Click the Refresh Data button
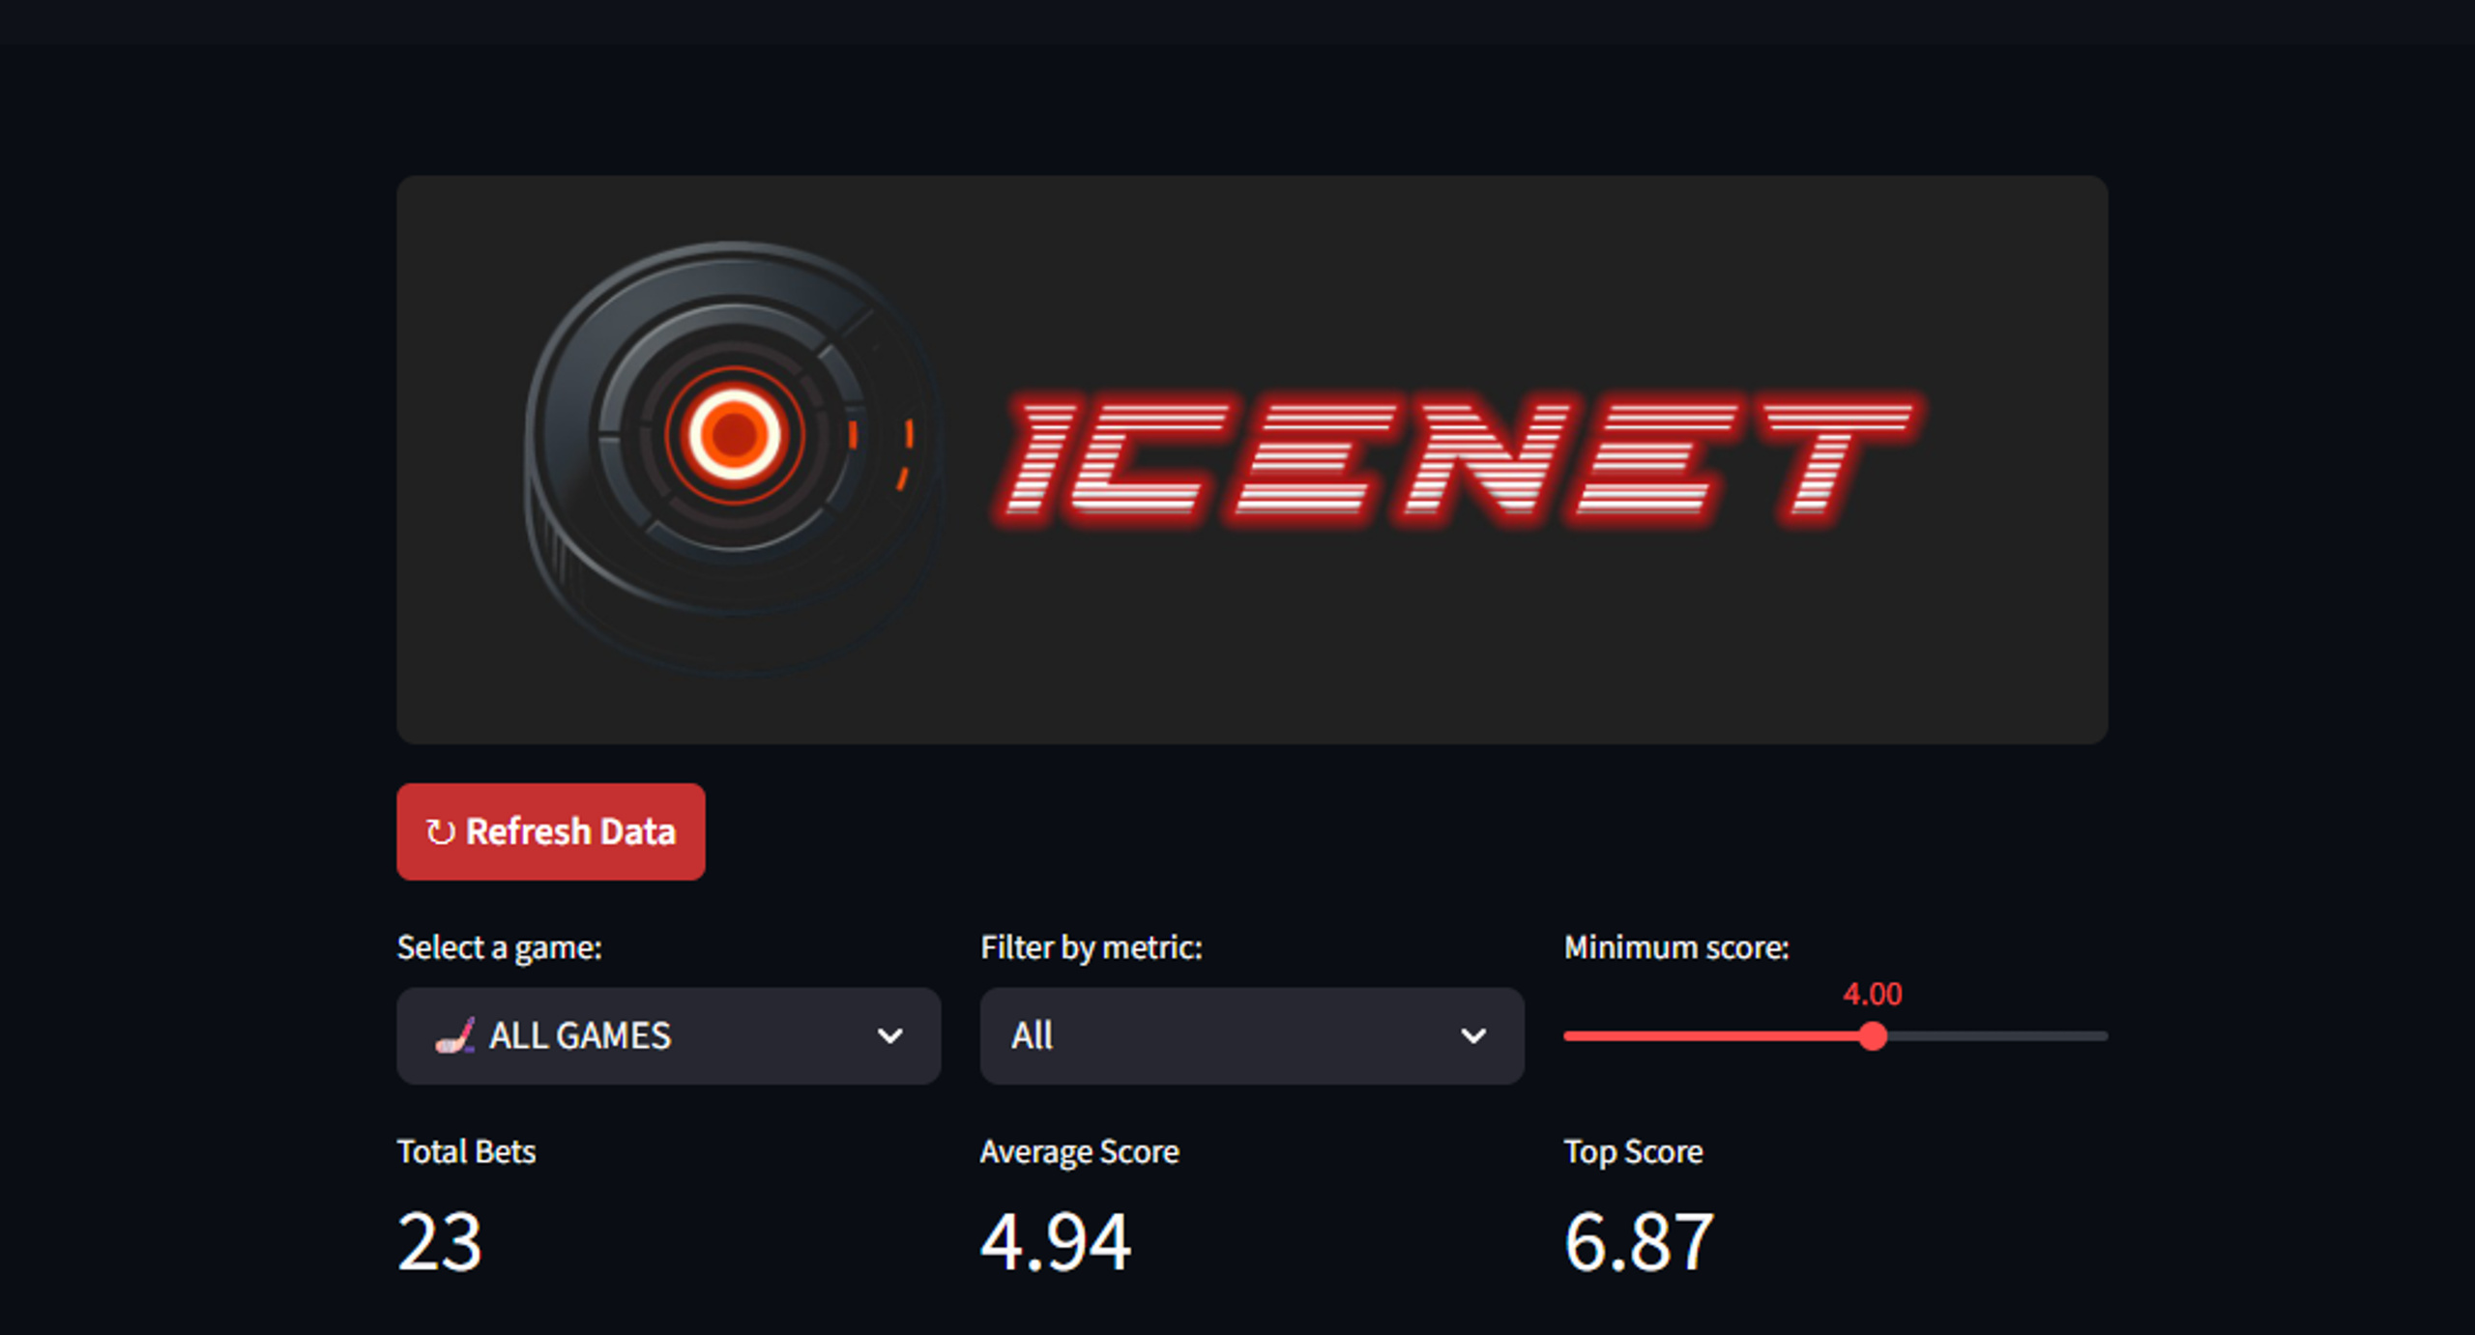Viewport: 2475px width, 1335px height. tap(550, 831)
